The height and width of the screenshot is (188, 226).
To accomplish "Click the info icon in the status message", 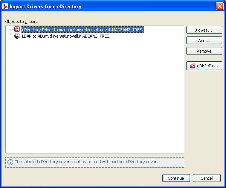I will point(10,162).
